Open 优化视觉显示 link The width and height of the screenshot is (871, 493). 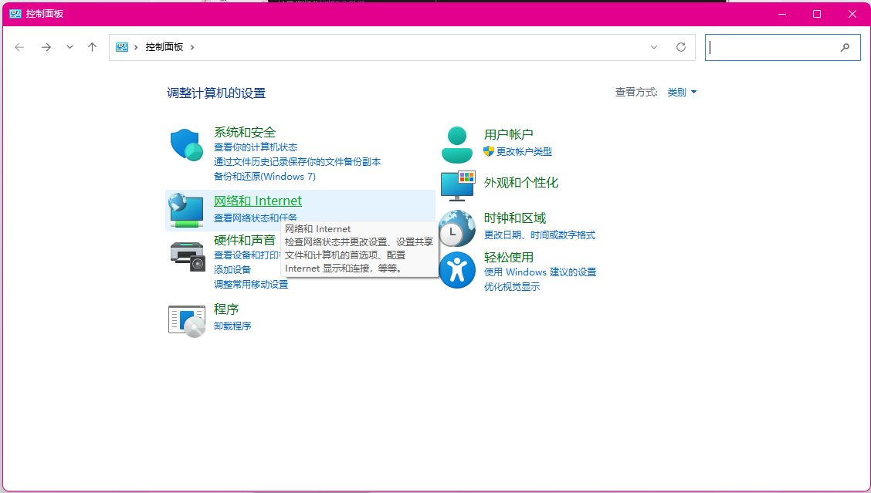(512, 287)
